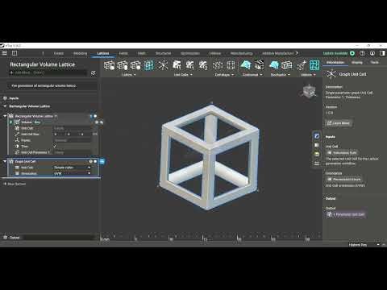Click third lattice icon in Lattice ribbon group
This screenshot has height=290, width=387.
[135, 65]
